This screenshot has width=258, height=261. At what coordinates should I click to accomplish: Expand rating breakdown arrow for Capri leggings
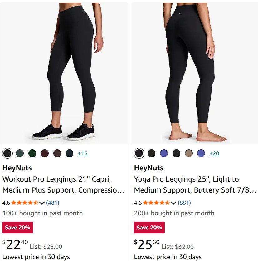[x=42, y=203]
